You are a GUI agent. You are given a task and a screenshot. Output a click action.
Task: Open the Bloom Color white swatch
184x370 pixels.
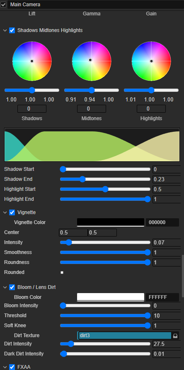[111, 297]
